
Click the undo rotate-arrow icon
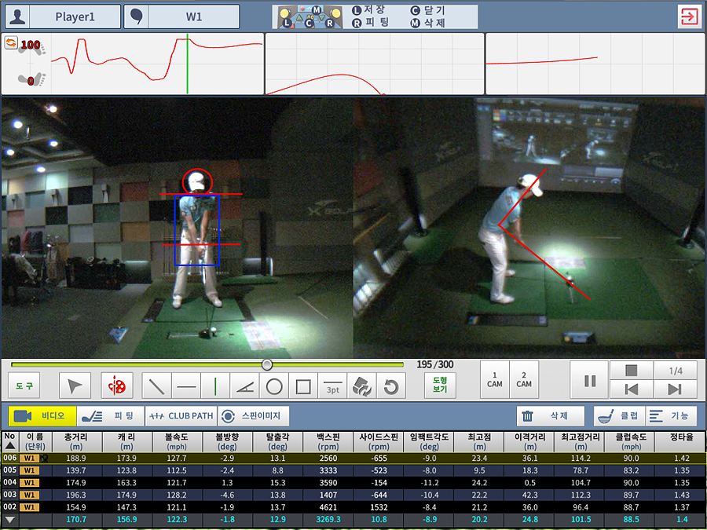click(x=390, y=386)
